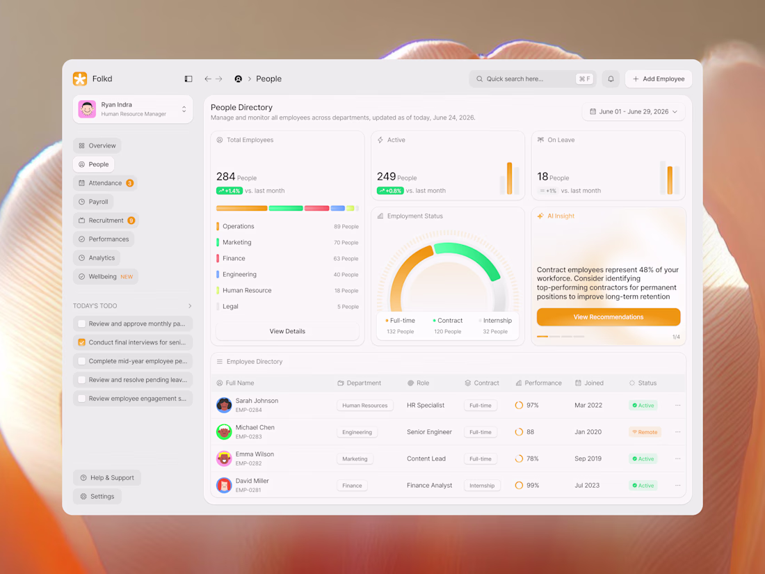Click the breadcrumb home avatar icon
This screenshot has width=765, height=574.
click(x=238, y=79)
